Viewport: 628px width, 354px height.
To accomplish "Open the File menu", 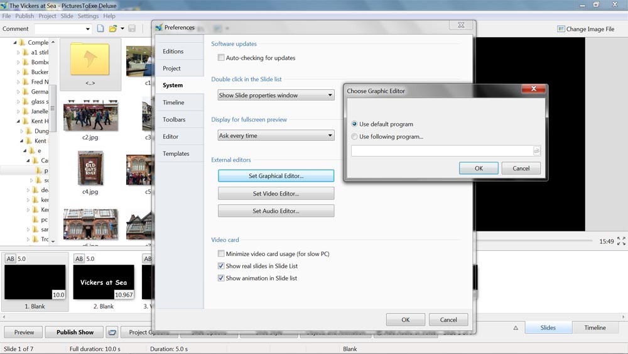I will coord(6,16).
